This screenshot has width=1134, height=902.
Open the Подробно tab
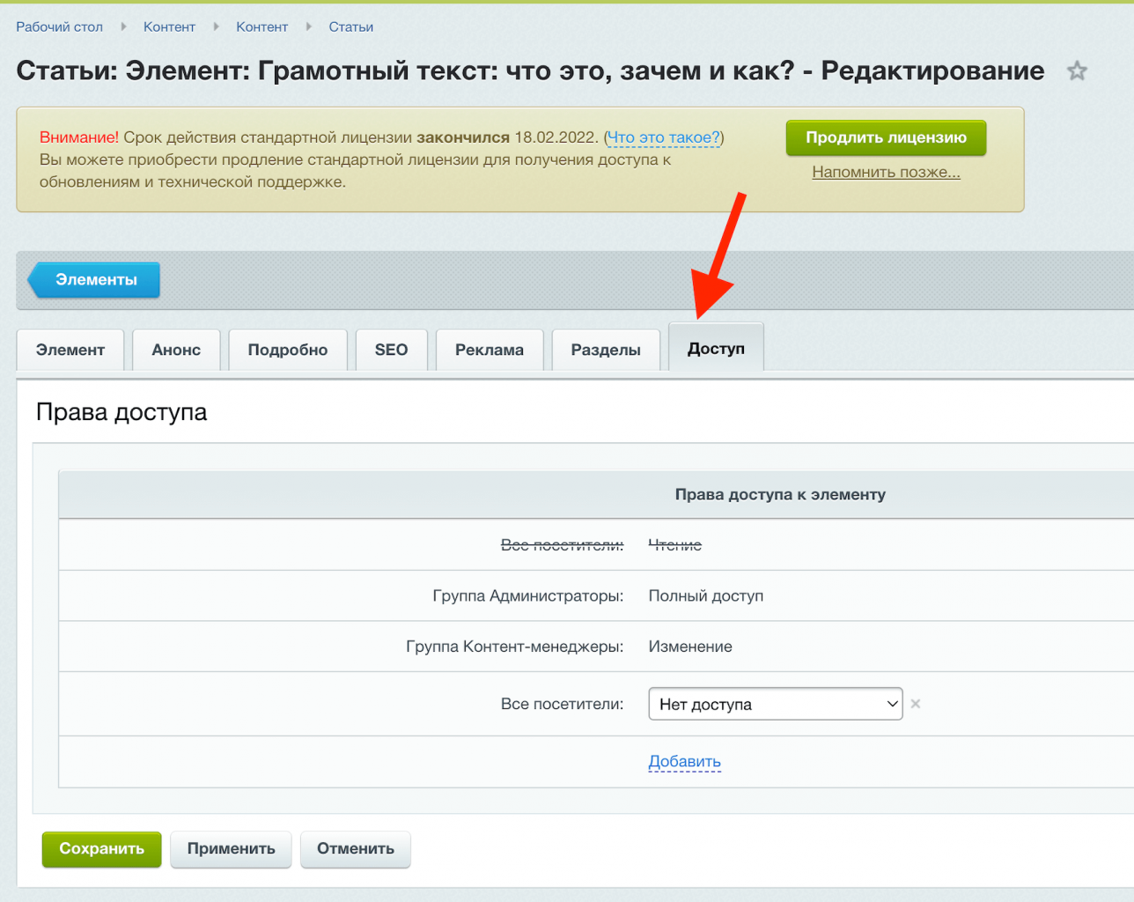click(288, 350)
